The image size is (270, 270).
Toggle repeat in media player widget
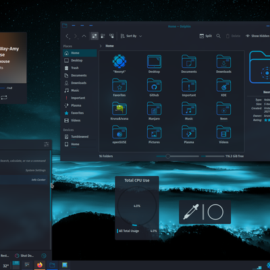[x=4, y=97]
